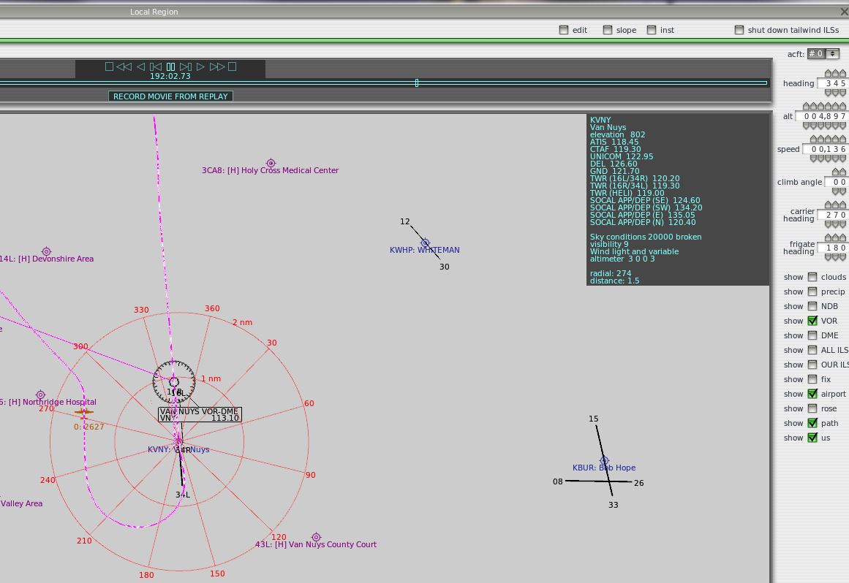Click the Local Region tab title
The height and width of the screenshot is (583, 849).
154,12
